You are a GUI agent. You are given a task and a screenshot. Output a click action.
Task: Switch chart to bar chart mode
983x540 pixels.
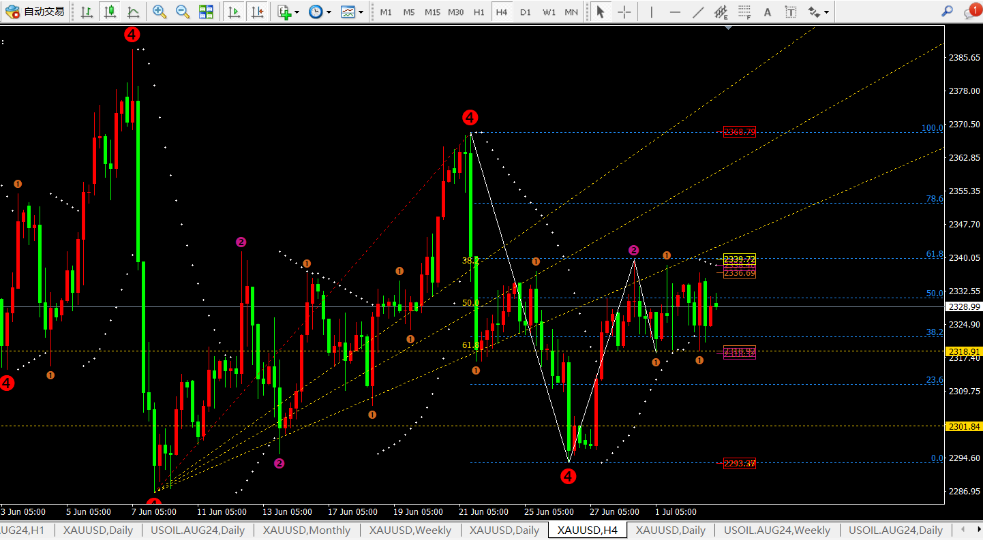point(87,12)
